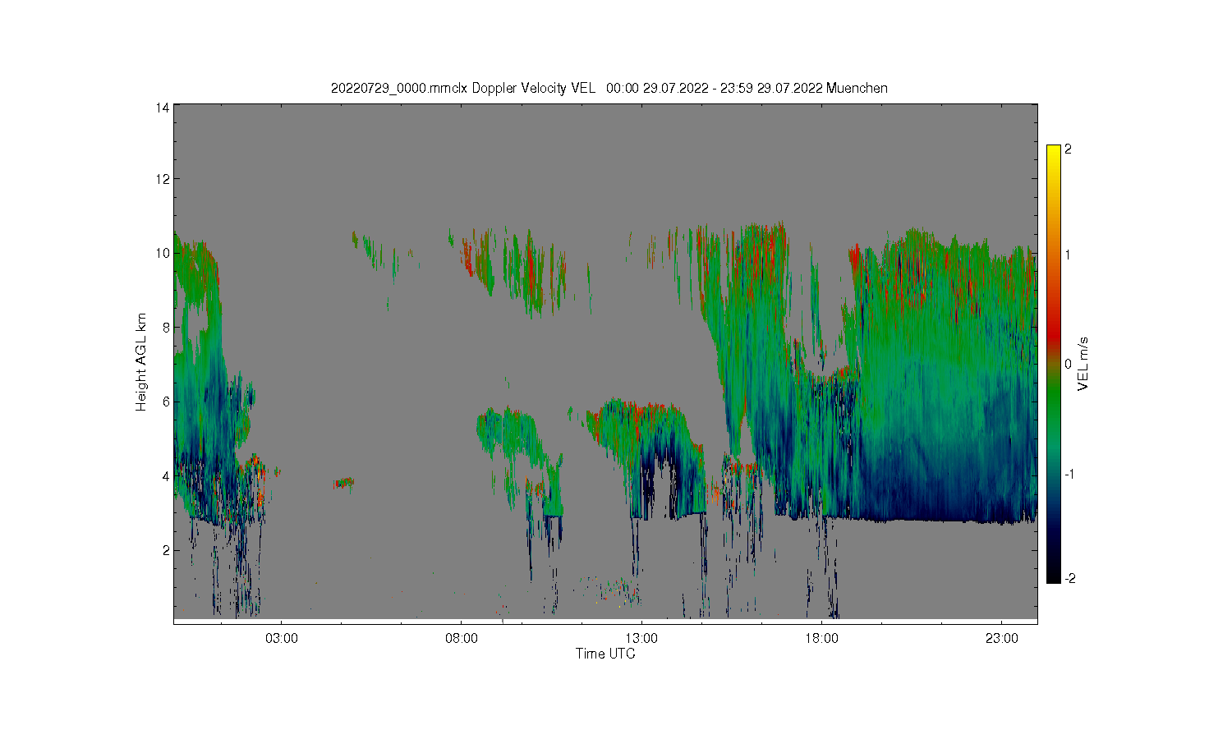Click the dark bottom end of the velocity colorbar
Viewport: 1232px width, 739px height.
coord(1054,575)
